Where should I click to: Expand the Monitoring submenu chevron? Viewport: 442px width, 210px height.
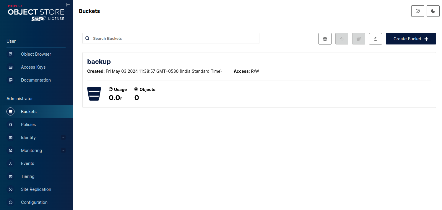point(63,151)
